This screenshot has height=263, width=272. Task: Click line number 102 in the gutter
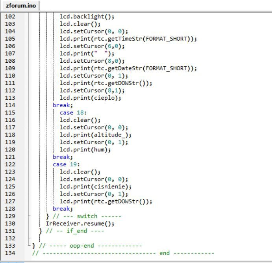click(10, 17)
